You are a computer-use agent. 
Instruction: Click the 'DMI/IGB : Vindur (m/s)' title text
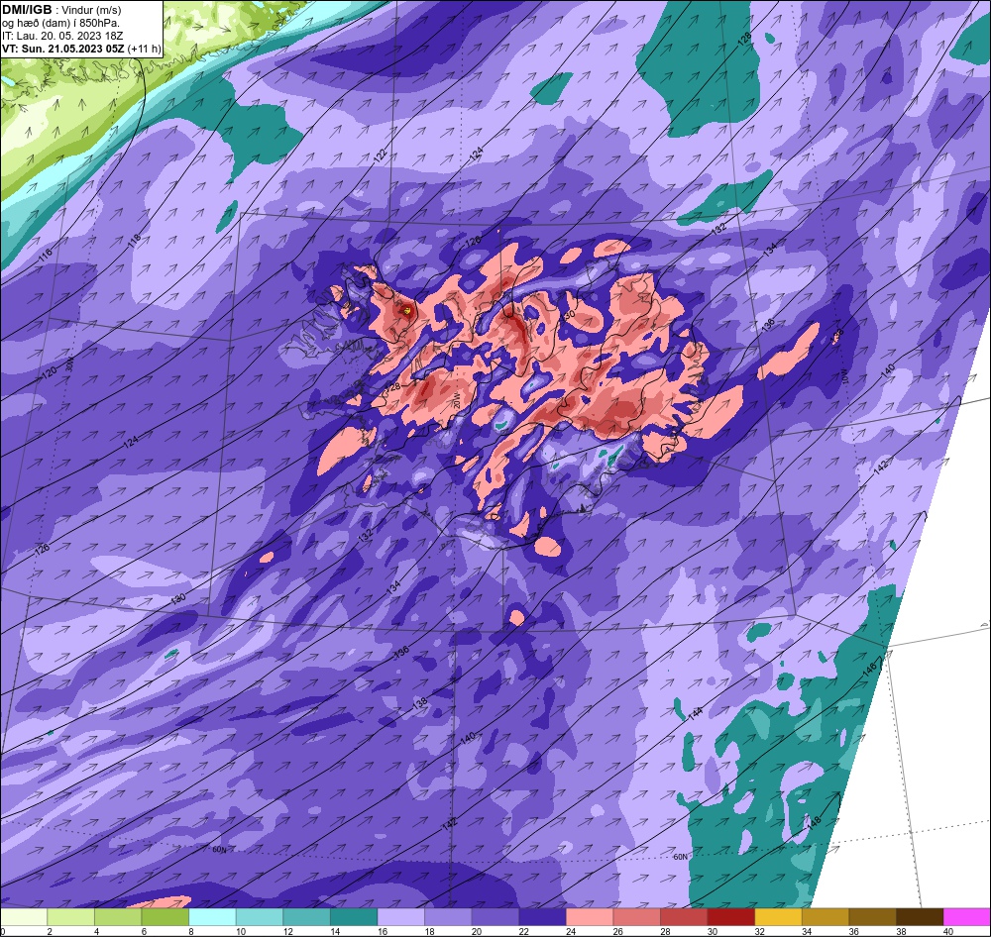[61, 10]
